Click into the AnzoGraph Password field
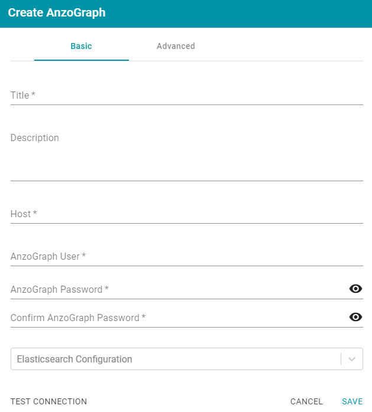This screenshot has height=412, width=372. click(x=179, y=290)
